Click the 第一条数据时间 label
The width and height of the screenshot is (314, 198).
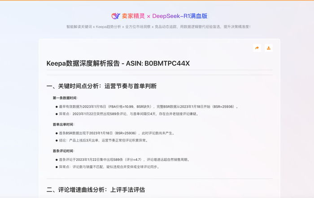65,98
